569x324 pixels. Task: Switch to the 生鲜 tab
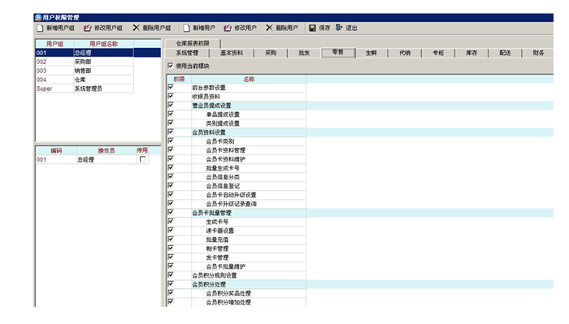tap(371, 53)
